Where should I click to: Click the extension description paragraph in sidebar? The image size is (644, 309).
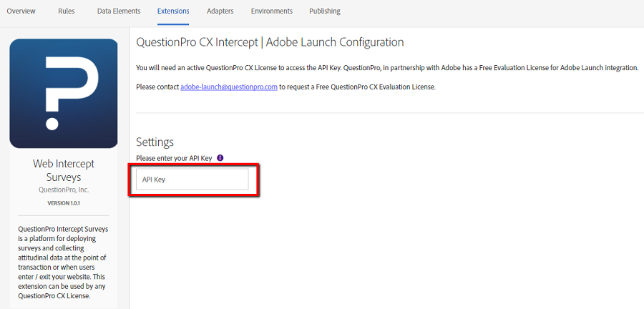click(x=64, y=262)
